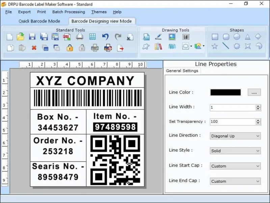
Task: Undo the last action with the blue arrow
Action: (105, 37)
